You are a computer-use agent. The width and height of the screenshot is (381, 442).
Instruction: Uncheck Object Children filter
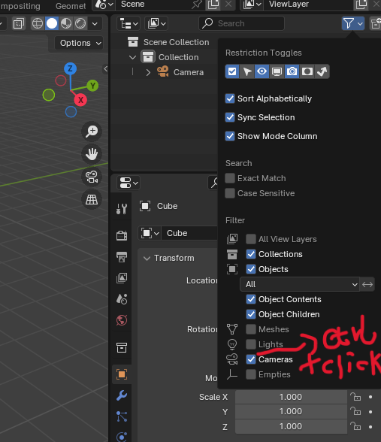pyautogui.click(x=251, y=314)
